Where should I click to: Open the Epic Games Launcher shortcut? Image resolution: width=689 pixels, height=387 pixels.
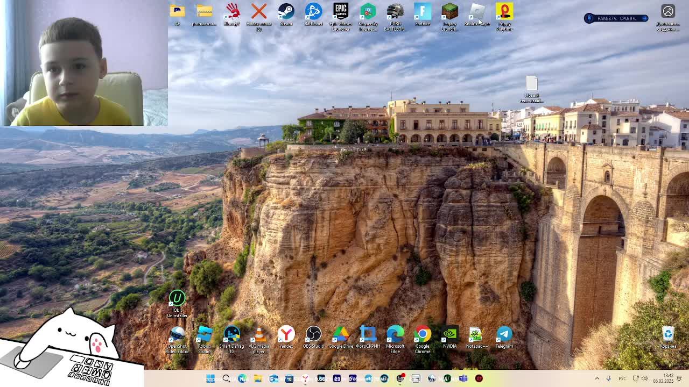point(341,17)
